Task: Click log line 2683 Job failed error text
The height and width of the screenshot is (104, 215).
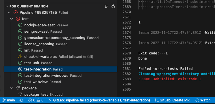Action: pyautogui.click(x=170, y=79)
